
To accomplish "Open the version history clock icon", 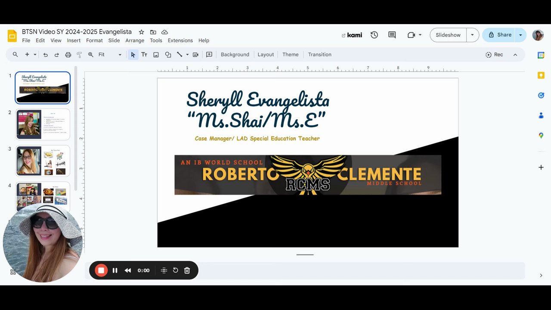I will tap(374, 35).
